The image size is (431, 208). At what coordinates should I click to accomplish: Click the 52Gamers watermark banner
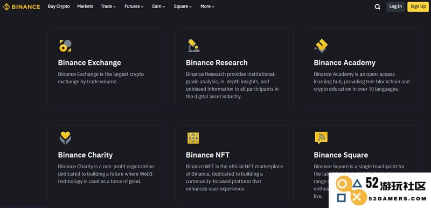(x=380, y=190)
